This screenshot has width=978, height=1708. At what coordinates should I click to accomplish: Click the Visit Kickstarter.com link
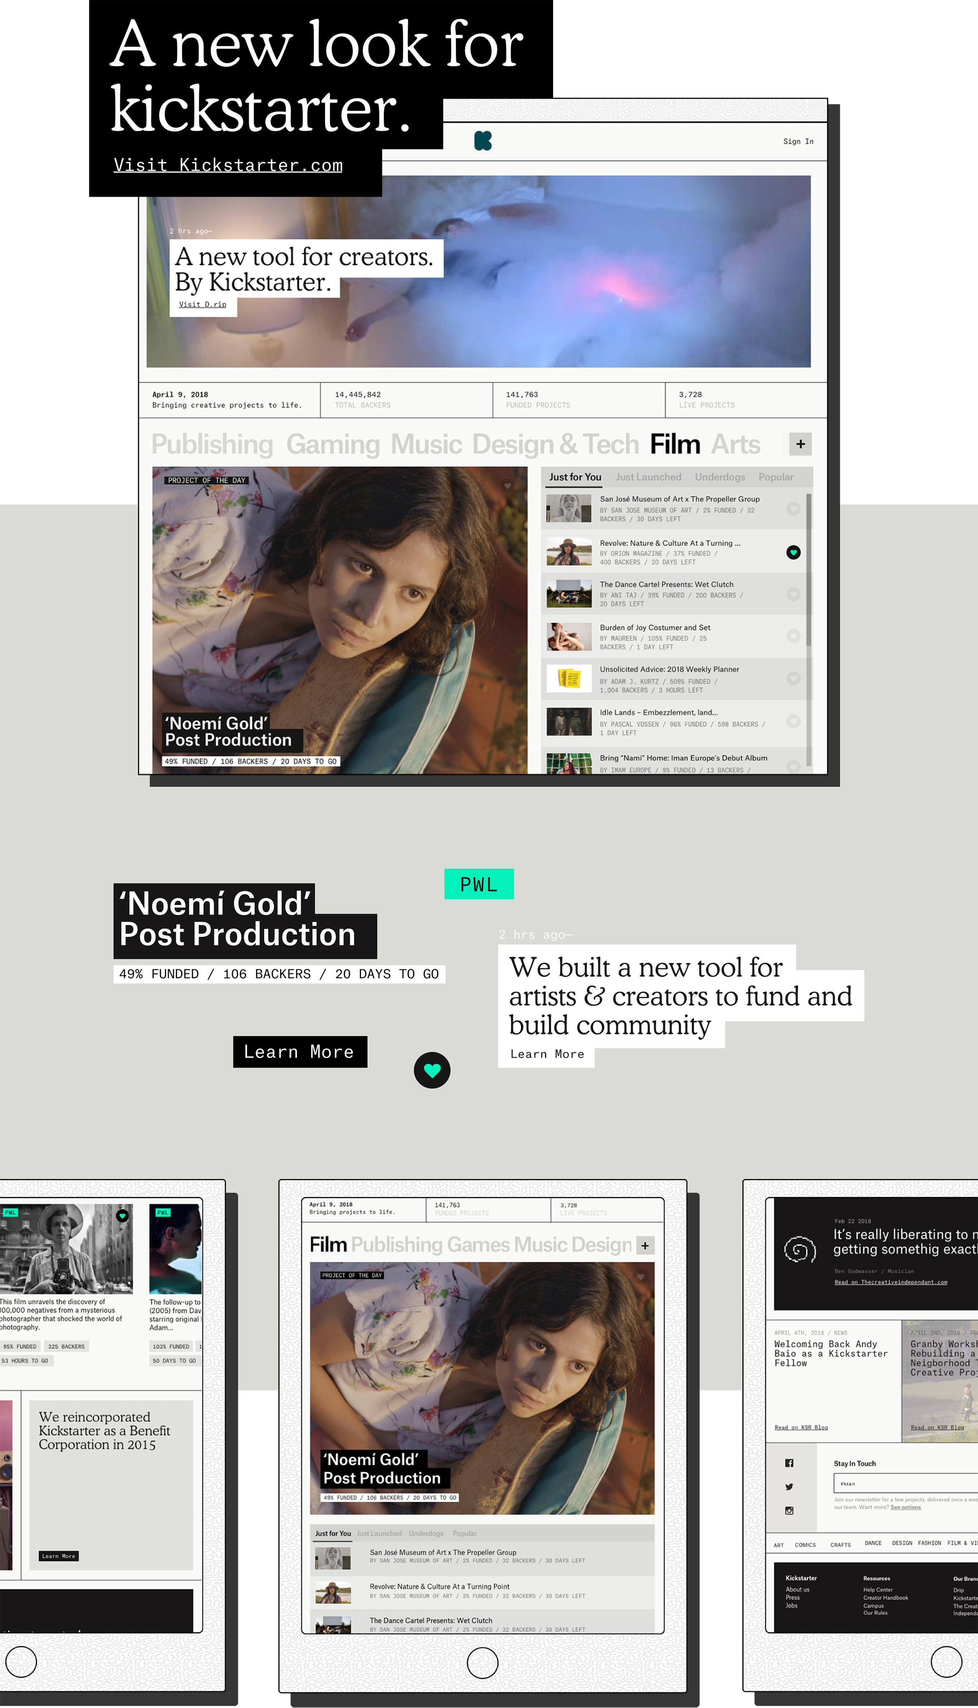coord(228,165)
